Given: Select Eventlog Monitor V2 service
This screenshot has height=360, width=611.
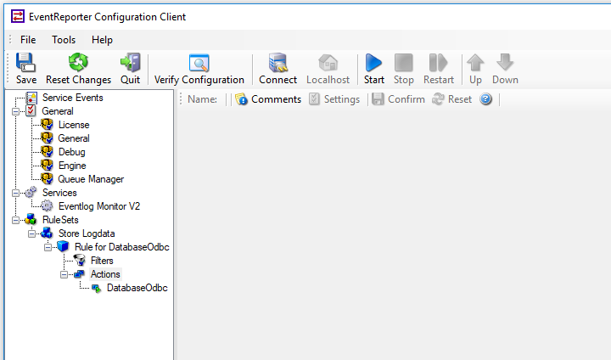Looking at the screenshot, I should tap(99, 206).
